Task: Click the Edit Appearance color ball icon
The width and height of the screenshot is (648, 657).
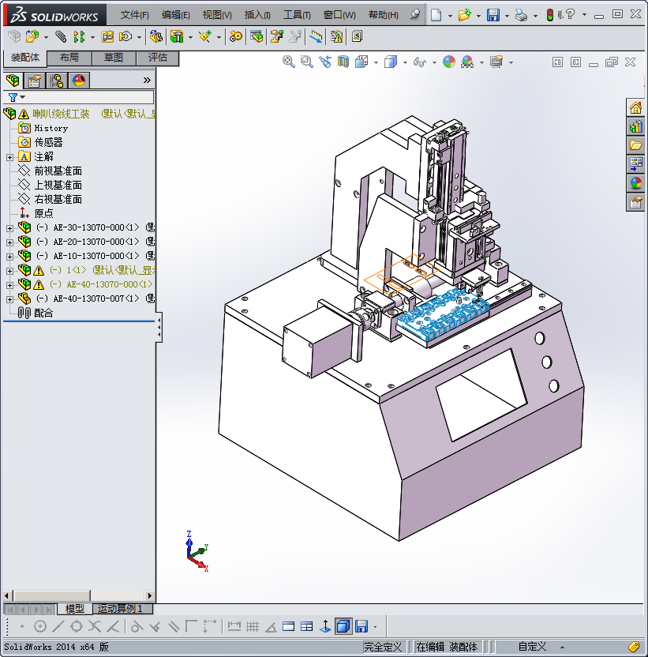Action: click(449, 62)
